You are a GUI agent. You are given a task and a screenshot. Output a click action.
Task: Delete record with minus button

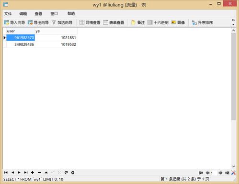pyautogui.click(x=39, y=173)
